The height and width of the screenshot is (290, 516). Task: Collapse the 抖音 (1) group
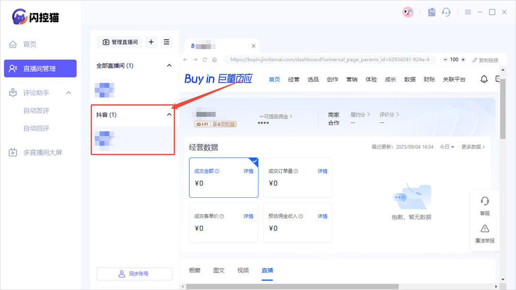point(169,115)
